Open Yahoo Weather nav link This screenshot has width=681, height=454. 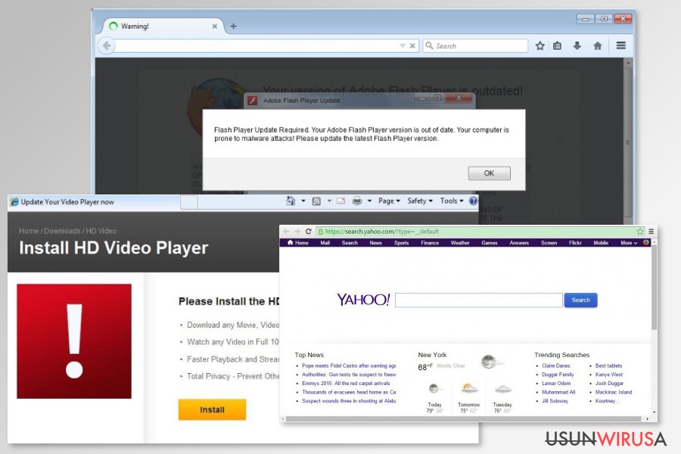point(460,243)
